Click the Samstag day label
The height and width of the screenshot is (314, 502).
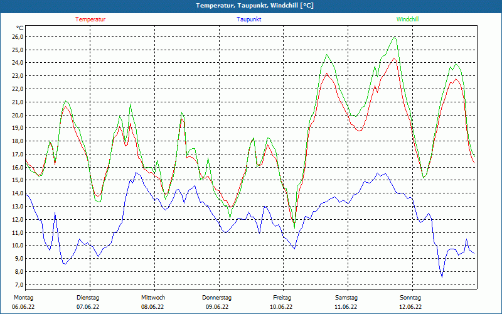(346, 298)
